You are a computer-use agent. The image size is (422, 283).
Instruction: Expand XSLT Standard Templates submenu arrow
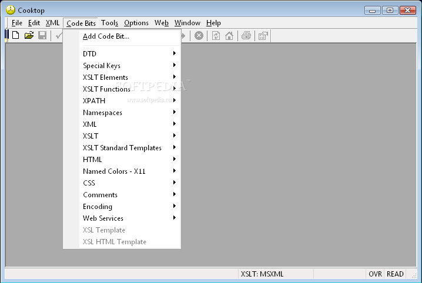[x=175, y=147]
